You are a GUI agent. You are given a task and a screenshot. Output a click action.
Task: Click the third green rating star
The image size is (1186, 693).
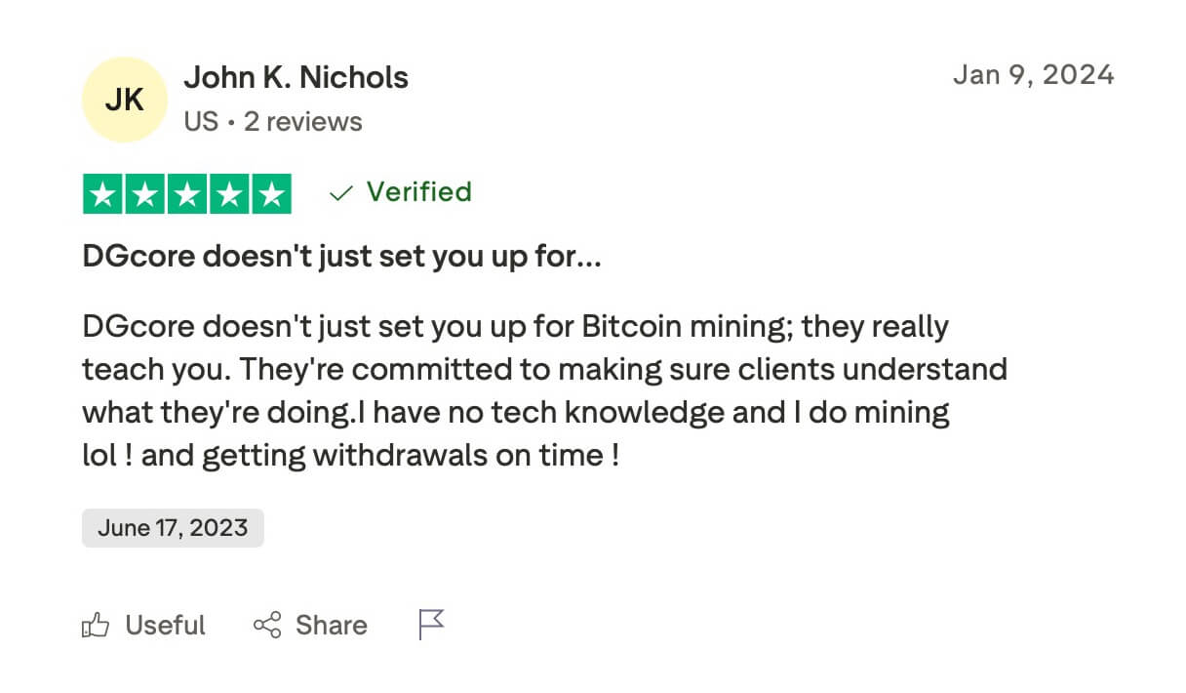pos(186,194)
